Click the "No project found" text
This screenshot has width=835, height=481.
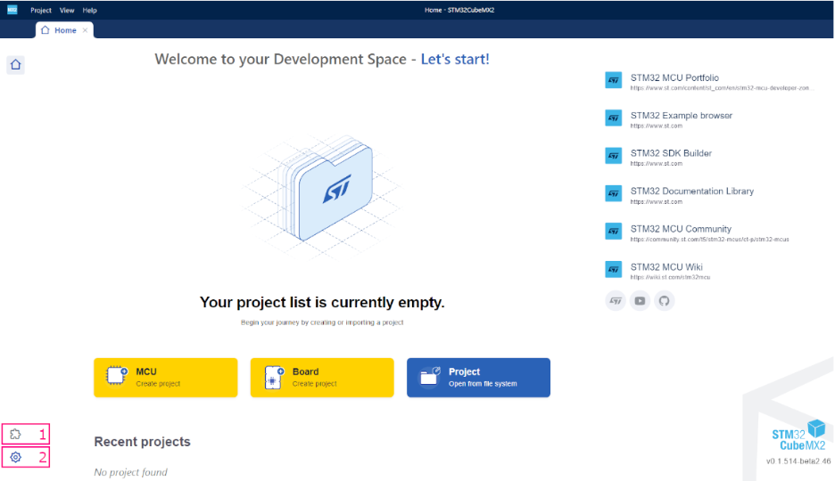(130, 472)
